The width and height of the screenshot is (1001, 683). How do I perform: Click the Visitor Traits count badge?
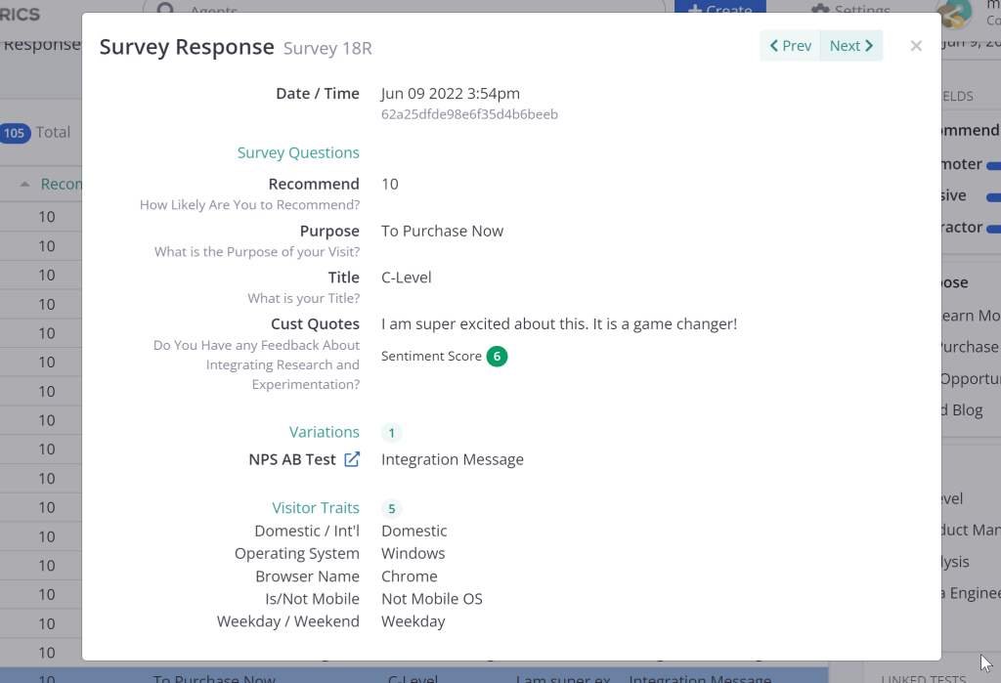(x=391, y=508)
